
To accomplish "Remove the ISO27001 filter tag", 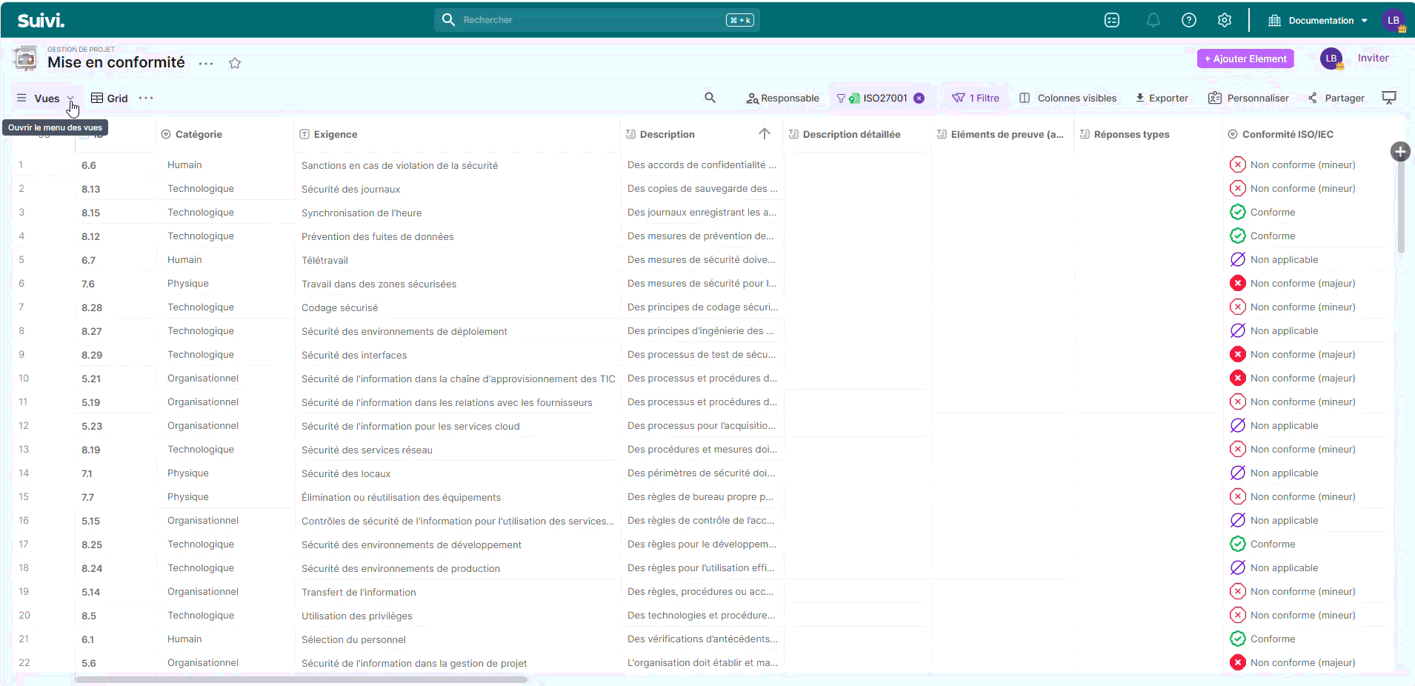I will click(919, 99).
